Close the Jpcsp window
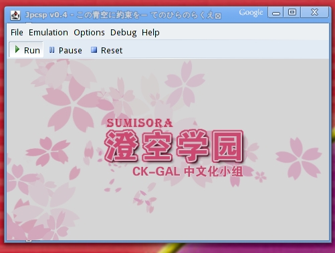The width and height of the screenshot is (335, 253). point(314,12)
